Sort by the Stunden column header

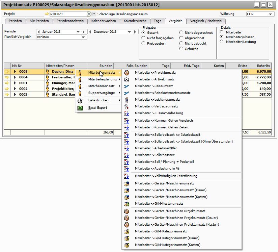(100, 66)
